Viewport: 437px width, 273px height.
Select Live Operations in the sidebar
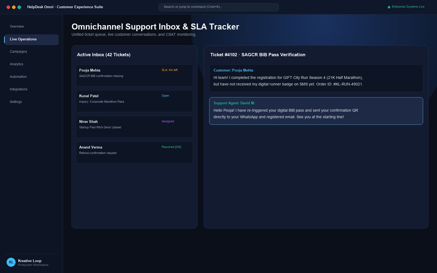tap(31, 39)
